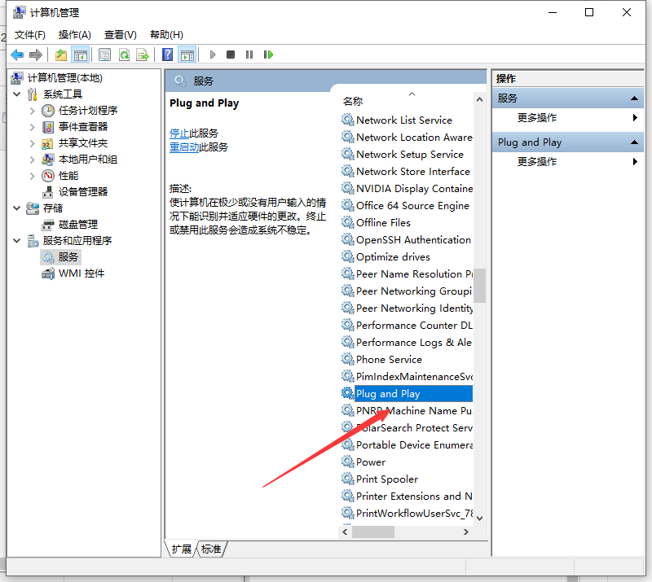Click the 停止 service link
This screenshot has height=582, width=652.
(x=179, y=133)
